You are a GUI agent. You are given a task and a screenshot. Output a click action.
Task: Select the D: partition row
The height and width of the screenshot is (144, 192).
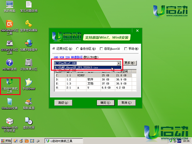[x=93, y=79]
